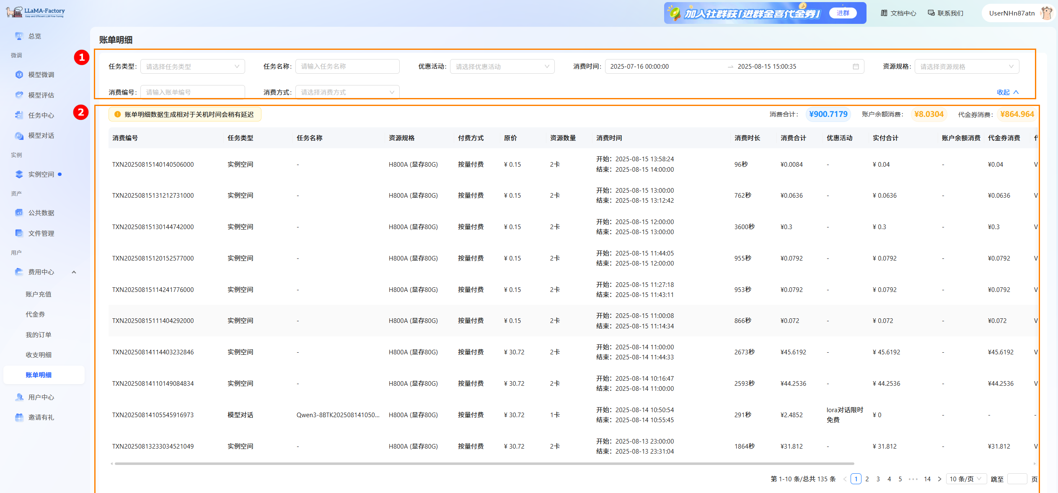Select the 代金券 submenu item
The height and width of the screenshot is (493, 1058).
[x=35, y=314]
